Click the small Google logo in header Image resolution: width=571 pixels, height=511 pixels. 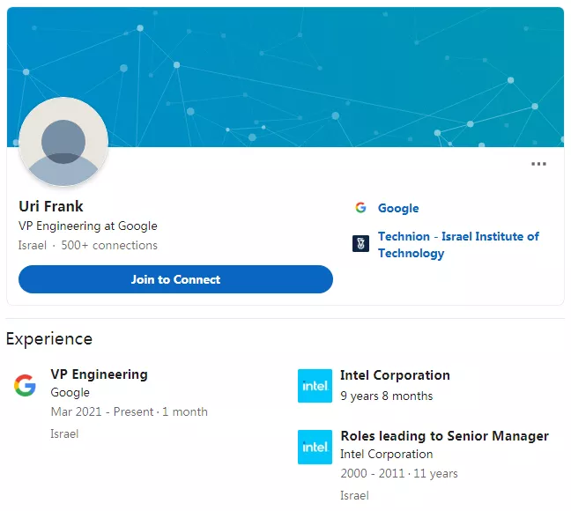tap(360, 208)
